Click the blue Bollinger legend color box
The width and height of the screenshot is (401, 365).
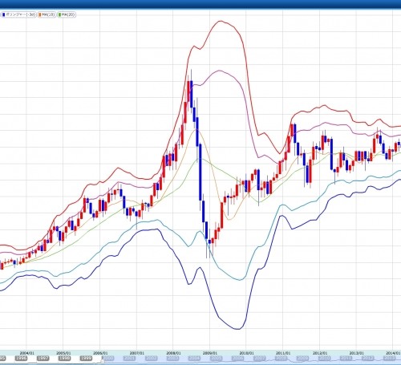[x=4, y=14]
